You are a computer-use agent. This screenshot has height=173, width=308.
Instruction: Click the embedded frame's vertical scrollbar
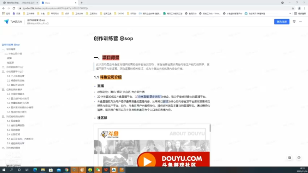210,128
